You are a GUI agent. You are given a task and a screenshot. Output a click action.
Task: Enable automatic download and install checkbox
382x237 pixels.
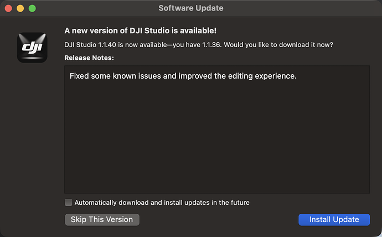tap(69, 203)
